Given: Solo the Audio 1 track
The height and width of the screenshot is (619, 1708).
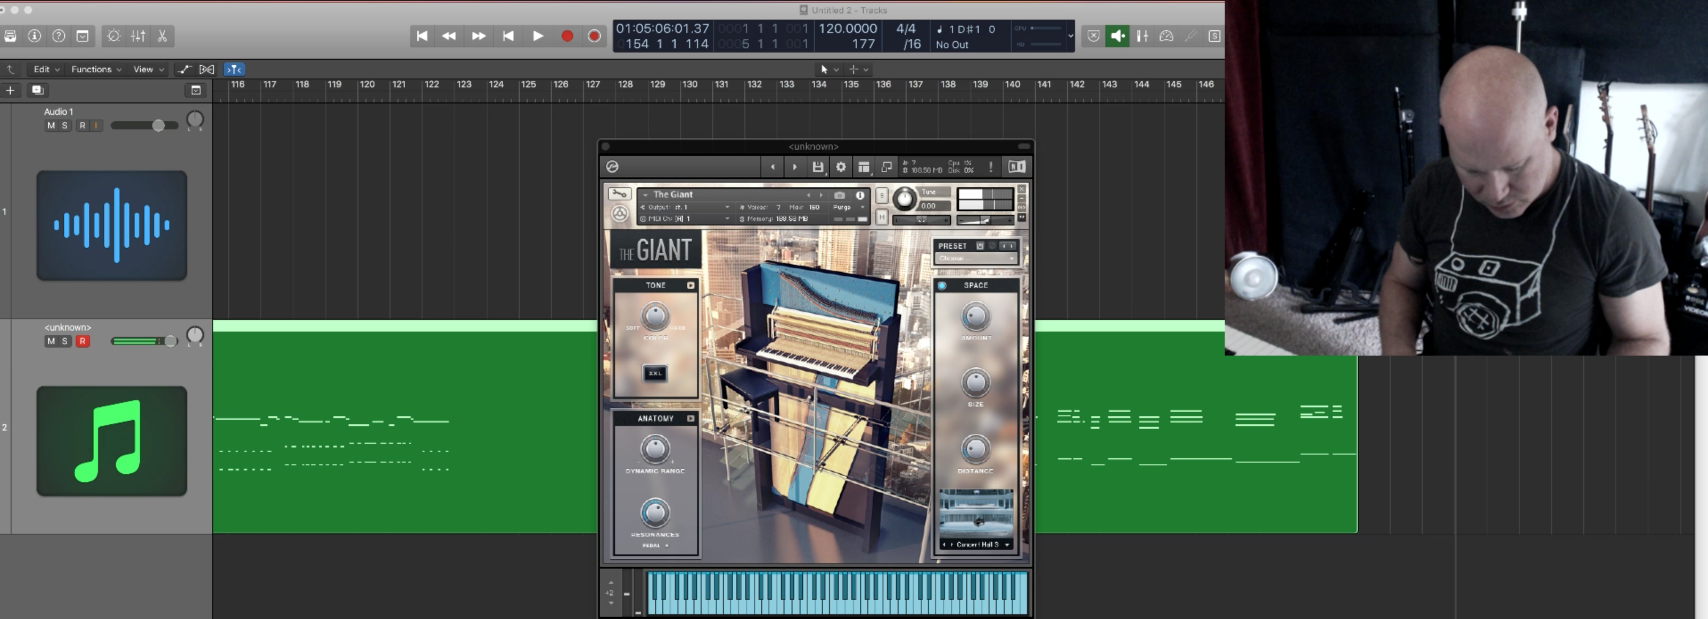Looking at the screenshot, I should click(64, 125).
